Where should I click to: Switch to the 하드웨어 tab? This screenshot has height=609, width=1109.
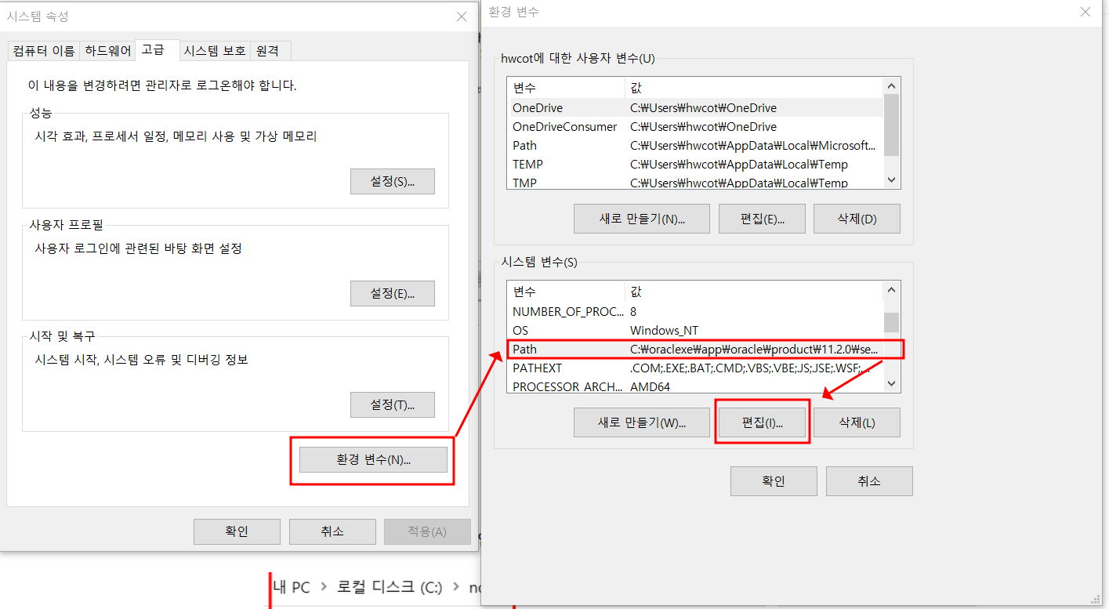[107, 49]
